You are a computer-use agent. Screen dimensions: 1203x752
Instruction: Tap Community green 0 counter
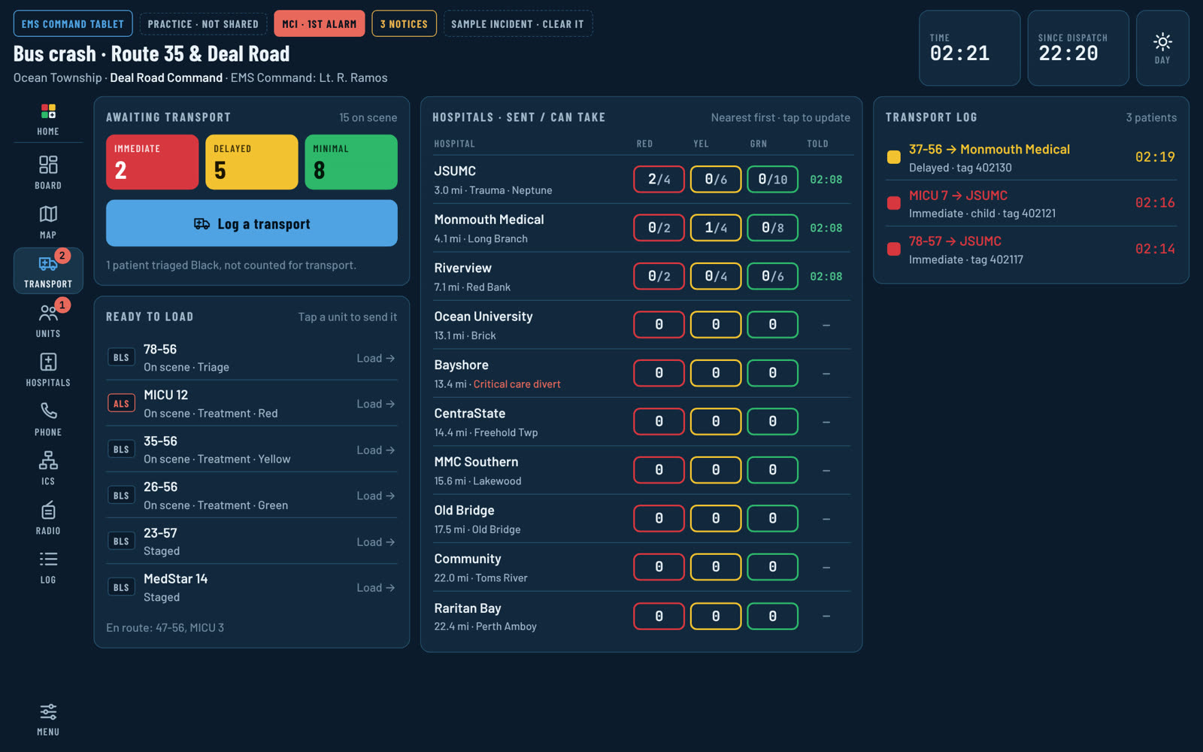pyautogui.click(x=773, y=567)
